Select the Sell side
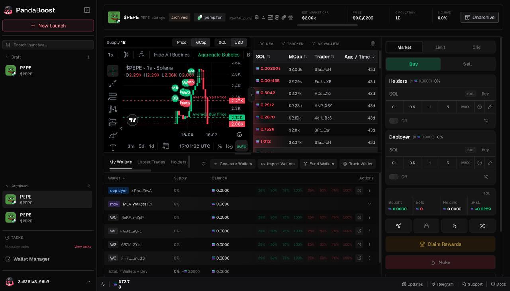 coord(467,64)
